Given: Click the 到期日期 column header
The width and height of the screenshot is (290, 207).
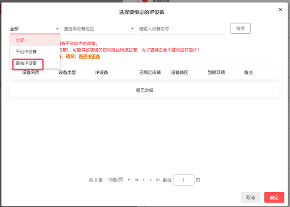Looking at the screenshot, I should pyautogui.click(x=216, y=72).
